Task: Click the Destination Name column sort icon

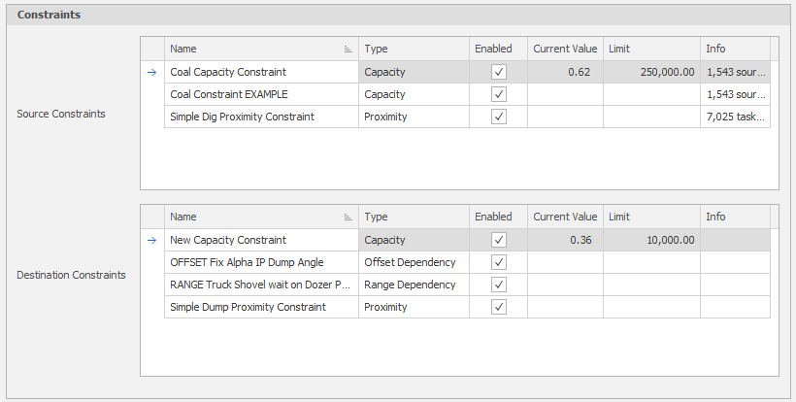Action: click(348, 218)
